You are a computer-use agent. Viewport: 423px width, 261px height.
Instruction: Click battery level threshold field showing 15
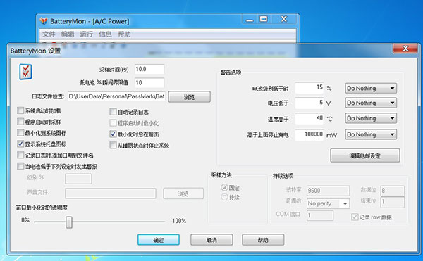pos(309,88)
